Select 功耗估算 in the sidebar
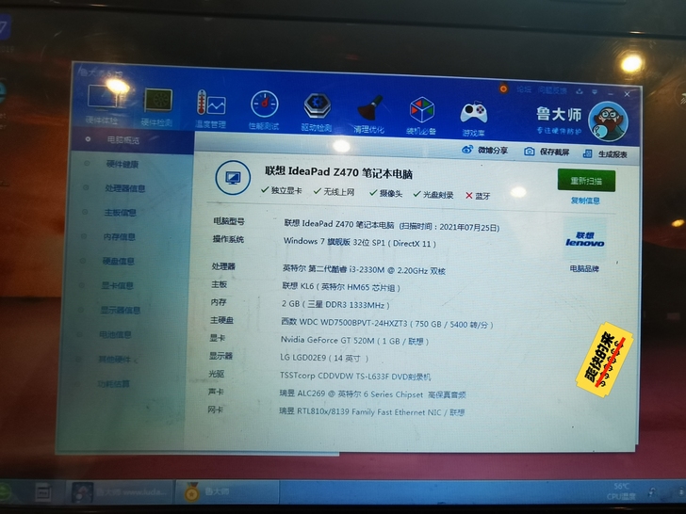This screenshot has width=686, height=514. (113, 384)
